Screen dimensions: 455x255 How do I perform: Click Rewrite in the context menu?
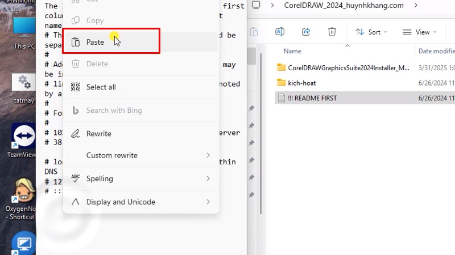98,134
